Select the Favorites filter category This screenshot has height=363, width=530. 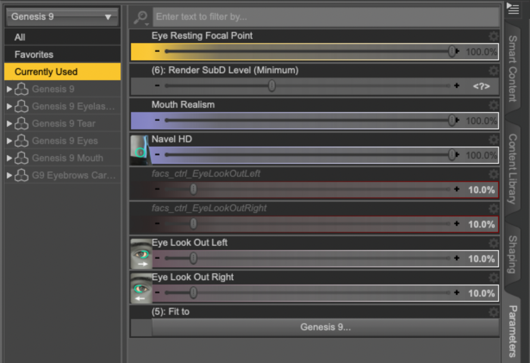[x=62, y=54]
